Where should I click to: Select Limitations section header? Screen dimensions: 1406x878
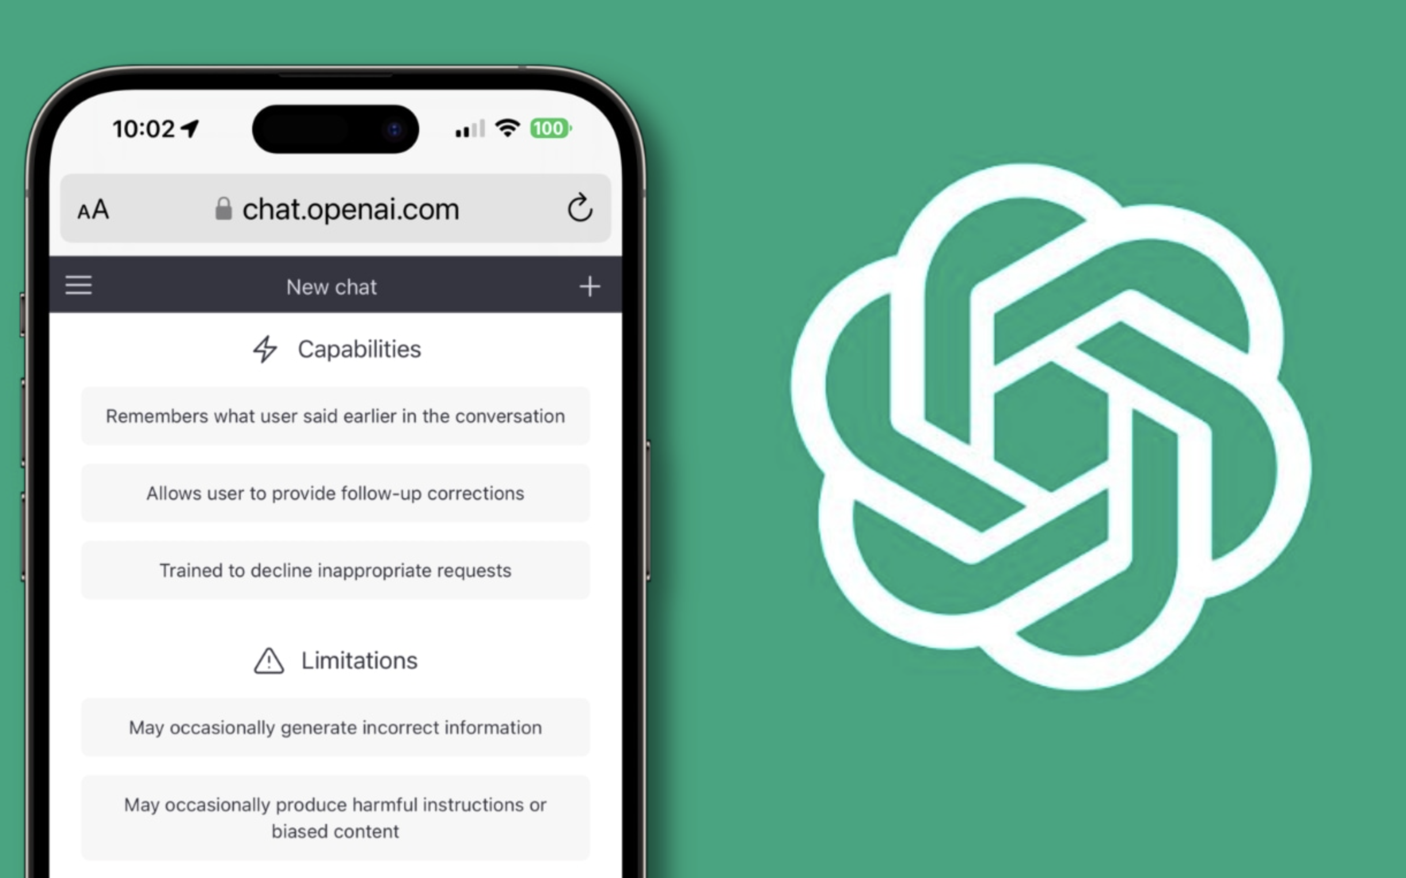pyautogui.click(x=336, y=661)
